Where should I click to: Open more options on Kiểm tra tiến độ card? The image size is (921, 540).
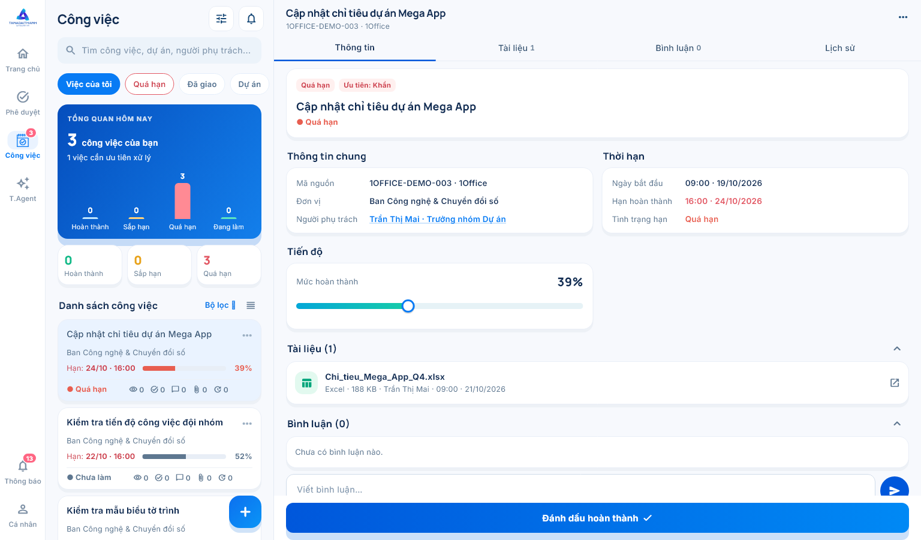pos(247,424)
